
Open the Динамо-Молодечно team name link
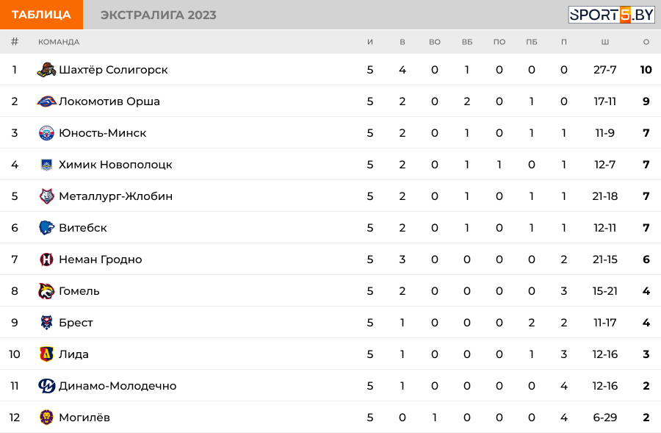[x=118, y=386]
